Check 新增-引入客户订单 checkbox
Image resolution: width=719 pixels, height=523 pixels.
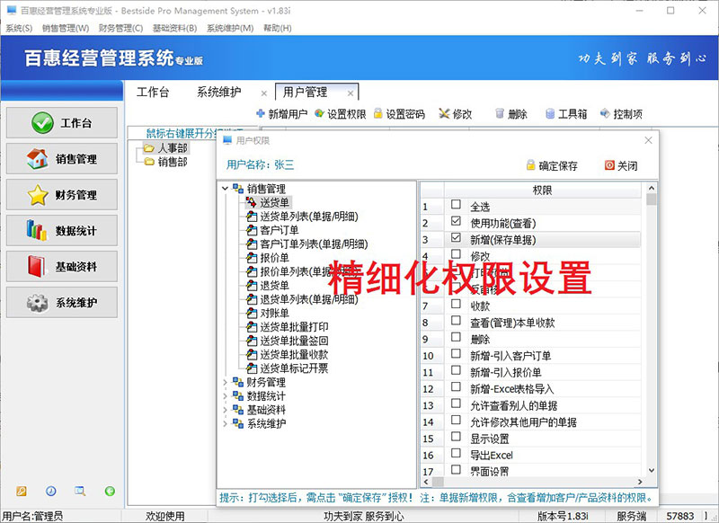(456, 353)
